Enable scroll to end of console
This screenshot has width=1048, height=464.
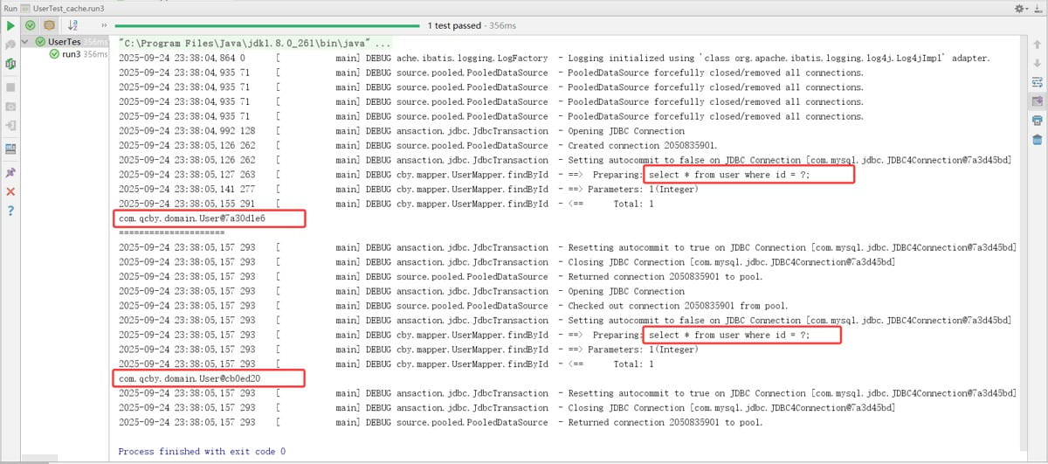pos(1037,100)
